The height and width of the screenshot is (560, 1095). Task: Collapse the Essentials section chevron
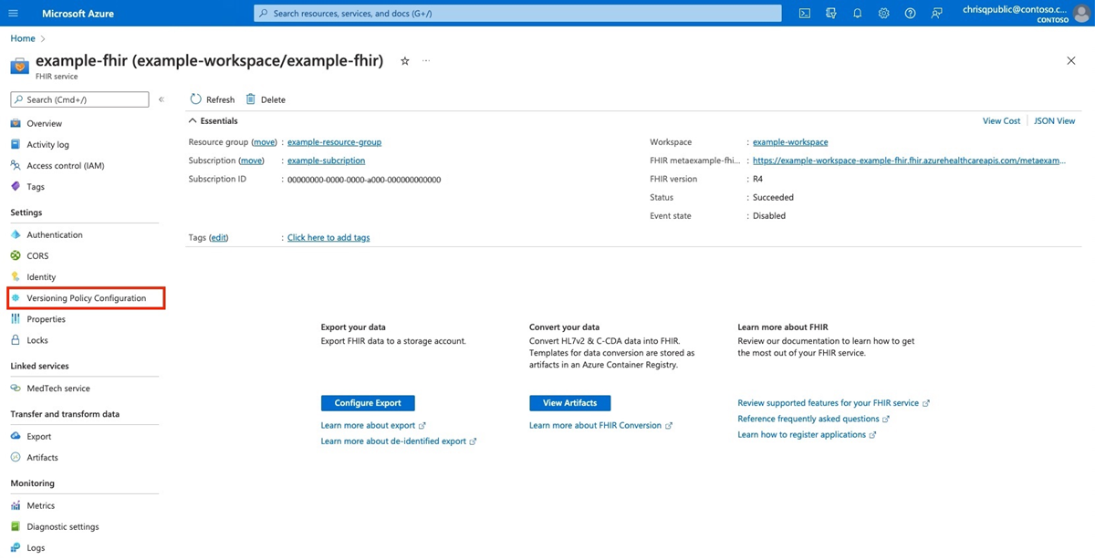[193, 120]
